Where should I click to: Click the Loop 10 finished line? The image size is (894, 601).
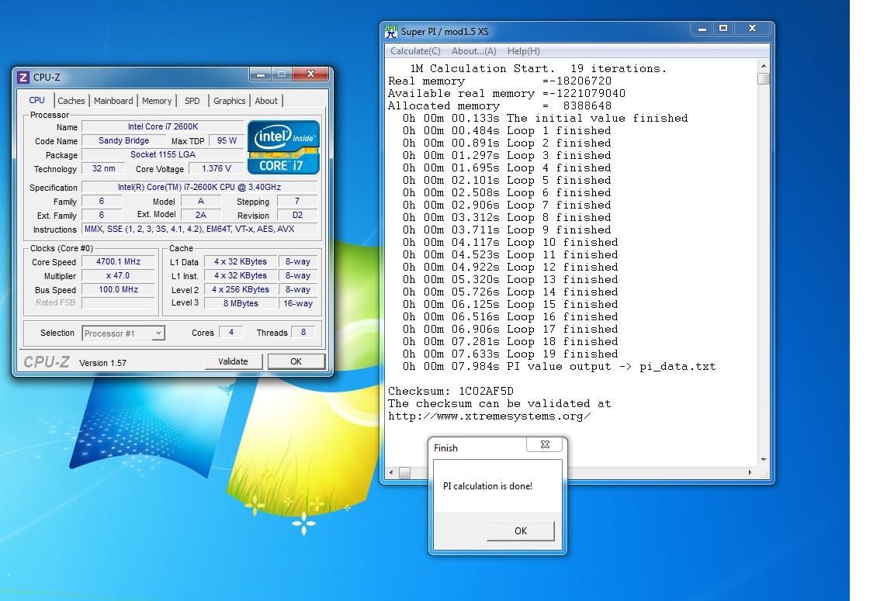pos(511,242)
